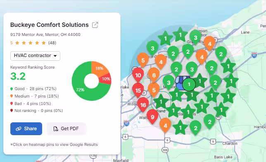Image resolution: width=266 pixels, height=162 pixels.
Task: Open the HVAC contractor keyword dropdown
Action: [x=35, y=56]
